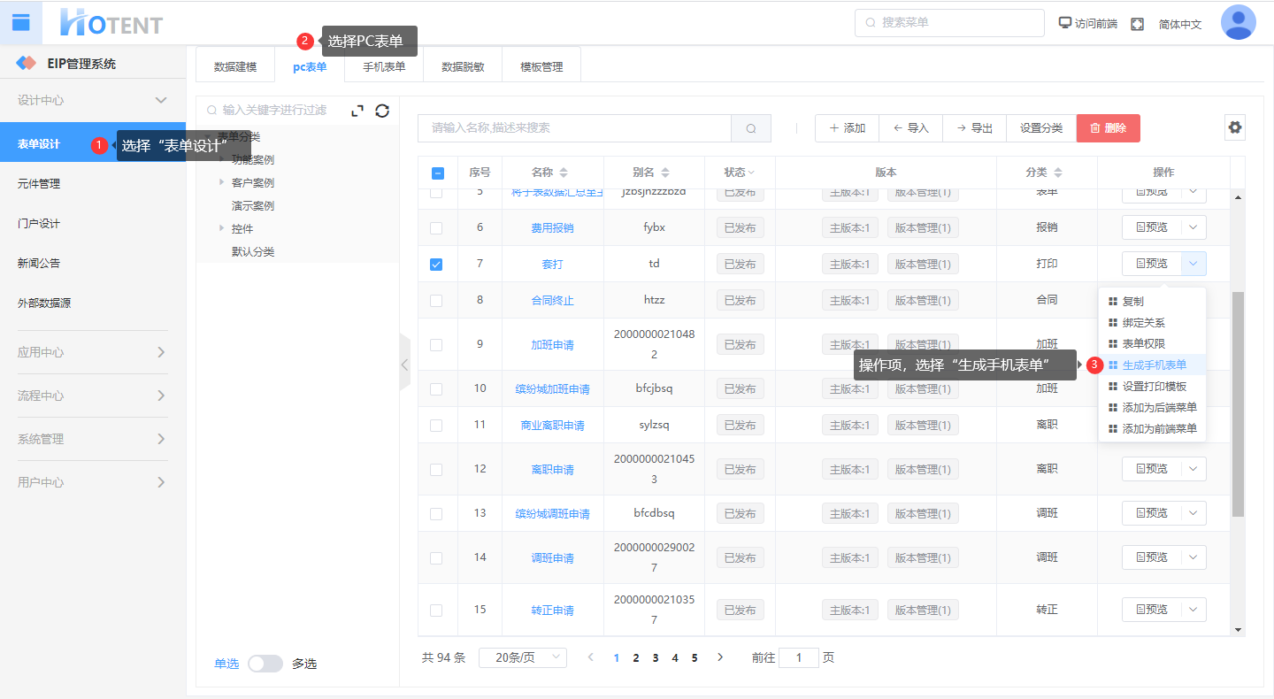Click the fullscreen toggle icon in header
This screenshot has height=699, width=1274.
click(x=1138, y=24)
